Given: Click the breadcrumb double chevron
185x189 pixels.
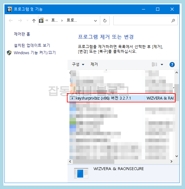Looking at the screenshot, I should 47,20.
